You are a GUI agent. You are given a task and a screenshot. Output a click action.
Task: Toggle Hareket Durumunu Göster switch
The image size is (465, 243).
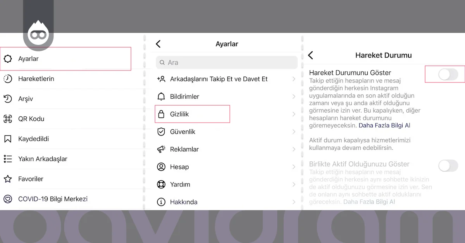(x=448, y=74)
